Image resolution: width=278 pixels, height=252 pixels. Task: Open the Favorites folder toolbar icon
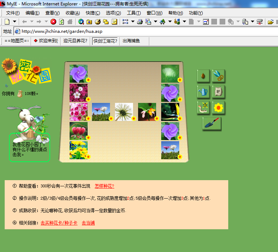coord(89,22)
